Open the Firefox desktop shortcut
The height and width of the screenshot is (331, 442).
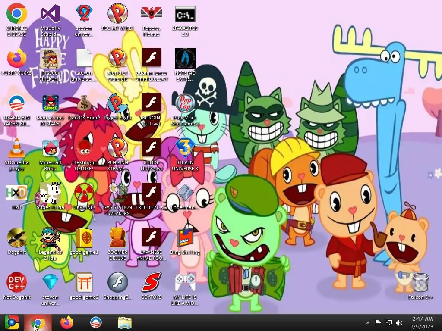coord(17,59)
